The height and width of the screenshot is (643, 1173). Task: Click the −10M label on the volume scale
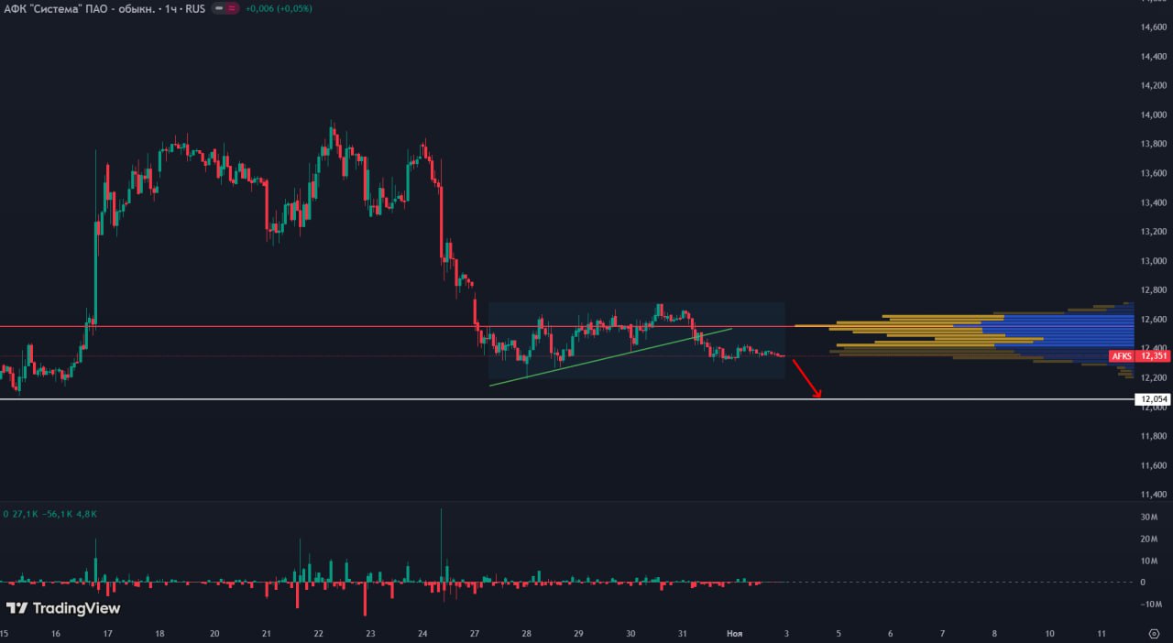point(1149,604)
